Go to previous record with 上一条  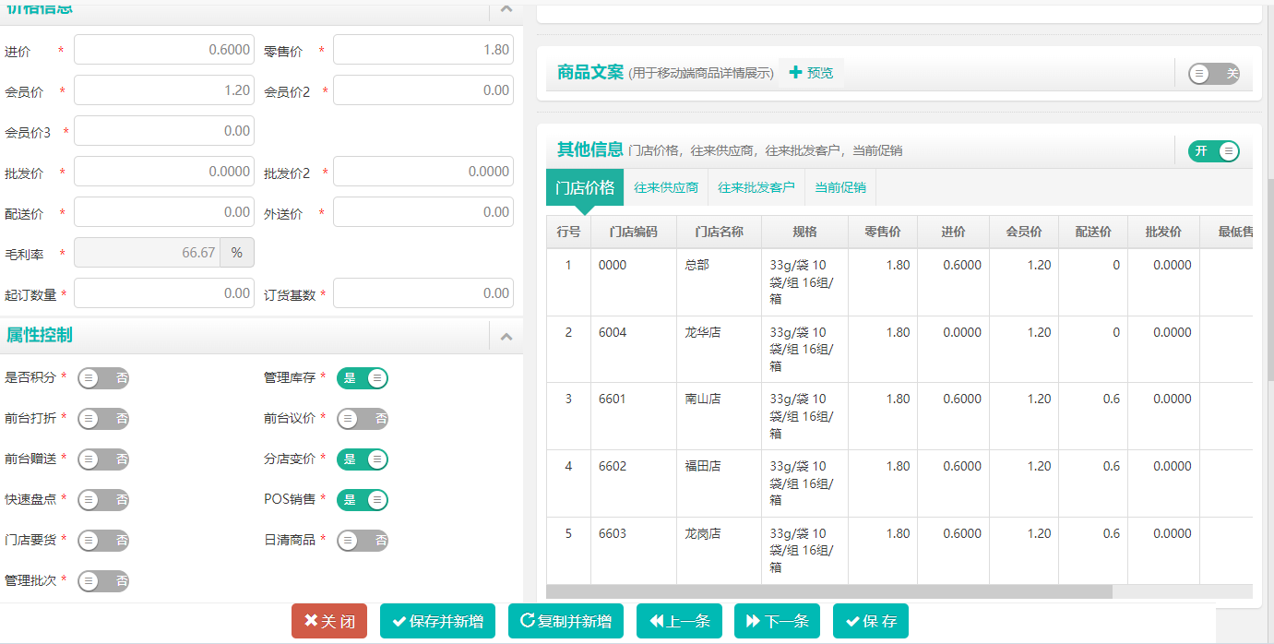click(680, 621)
